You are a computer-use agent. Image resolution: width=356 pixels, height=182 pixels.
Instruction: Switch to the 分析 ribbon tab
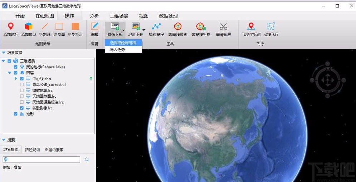click(94, 16)
